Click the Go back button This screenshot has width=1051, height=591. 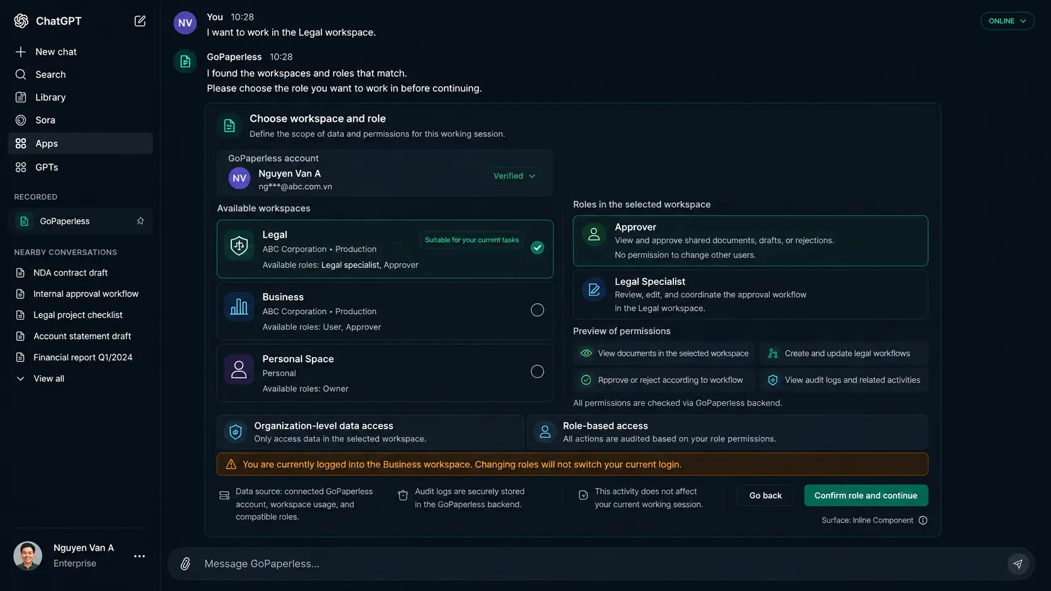pos(765,496)
